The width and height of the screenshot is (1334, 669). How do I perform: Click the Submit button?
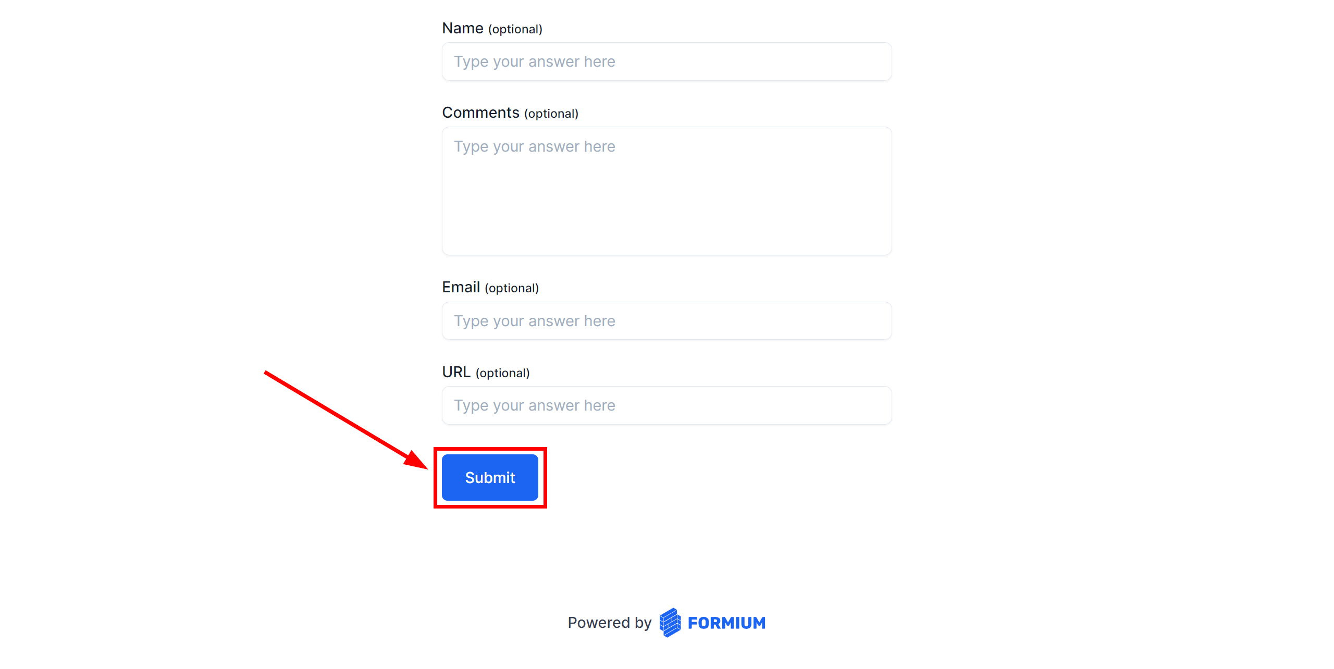(x=490, y=477)
